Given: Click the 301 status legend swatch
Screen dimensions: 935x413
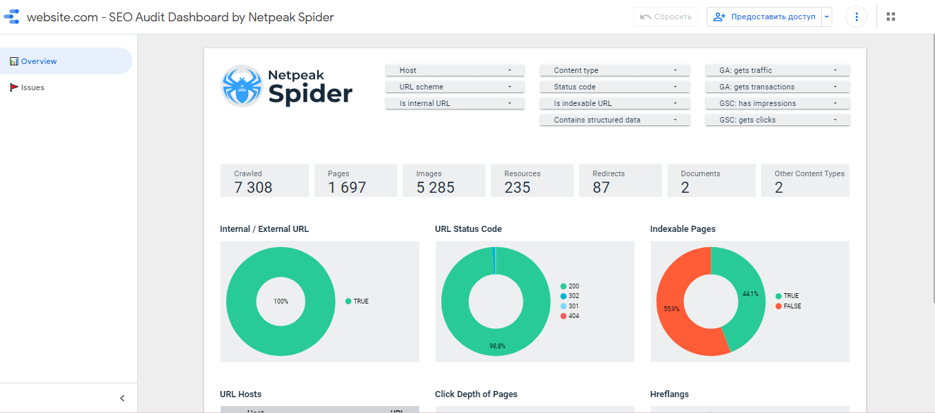Looking at the screenshot, I should click(563, 306).
